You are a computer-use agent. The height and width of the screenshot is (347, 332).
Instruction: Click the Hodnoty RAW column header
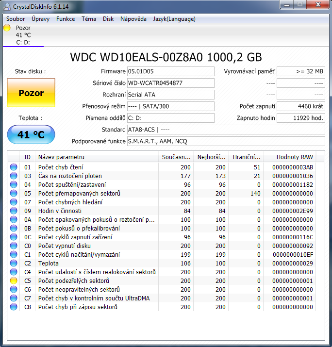290,157
